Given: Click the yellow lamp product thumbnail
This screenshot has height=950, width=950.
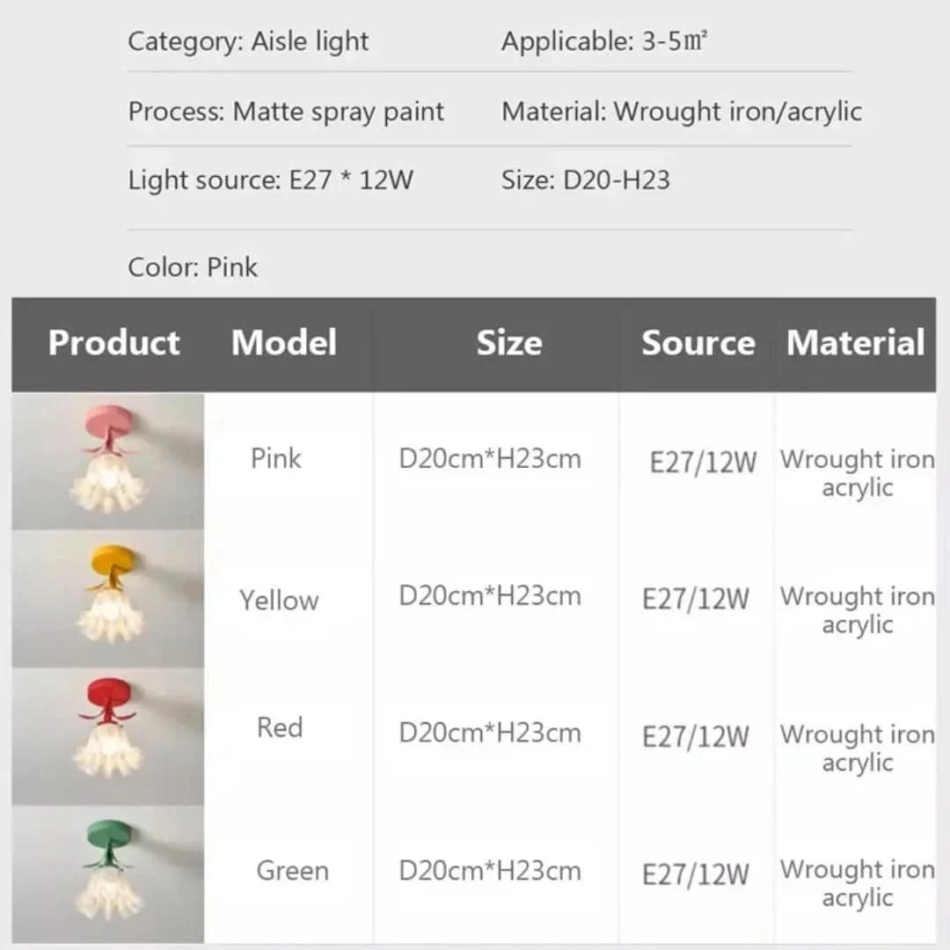Looking at the screenshot, I should coord(108,598).
